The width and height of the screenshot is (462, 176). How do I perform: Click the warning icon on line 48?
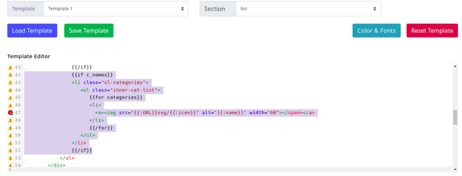[x=10, y=121]
